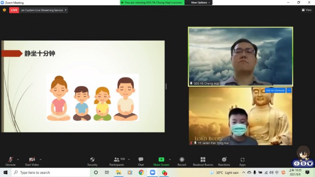Open the Reactions menu
The height and width of the screenshot is (177, 315).
pyautogui.click(x=224, y=161)
